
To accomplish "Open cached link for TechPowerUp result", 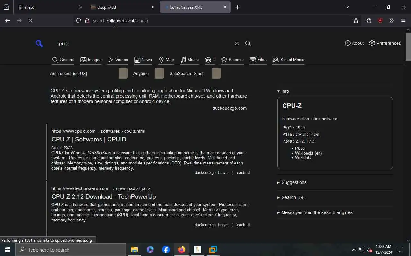I will point(243,225).
